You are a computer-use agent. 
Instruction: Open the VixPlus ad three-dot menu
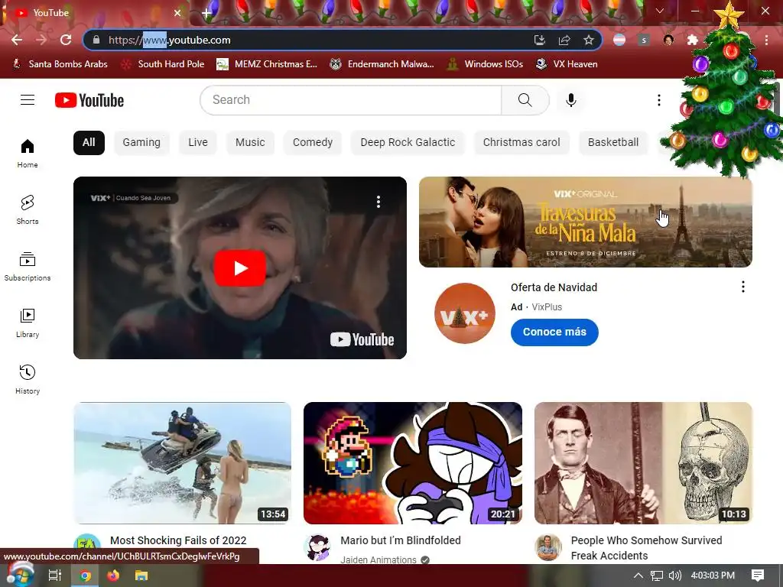coord(743,287)
